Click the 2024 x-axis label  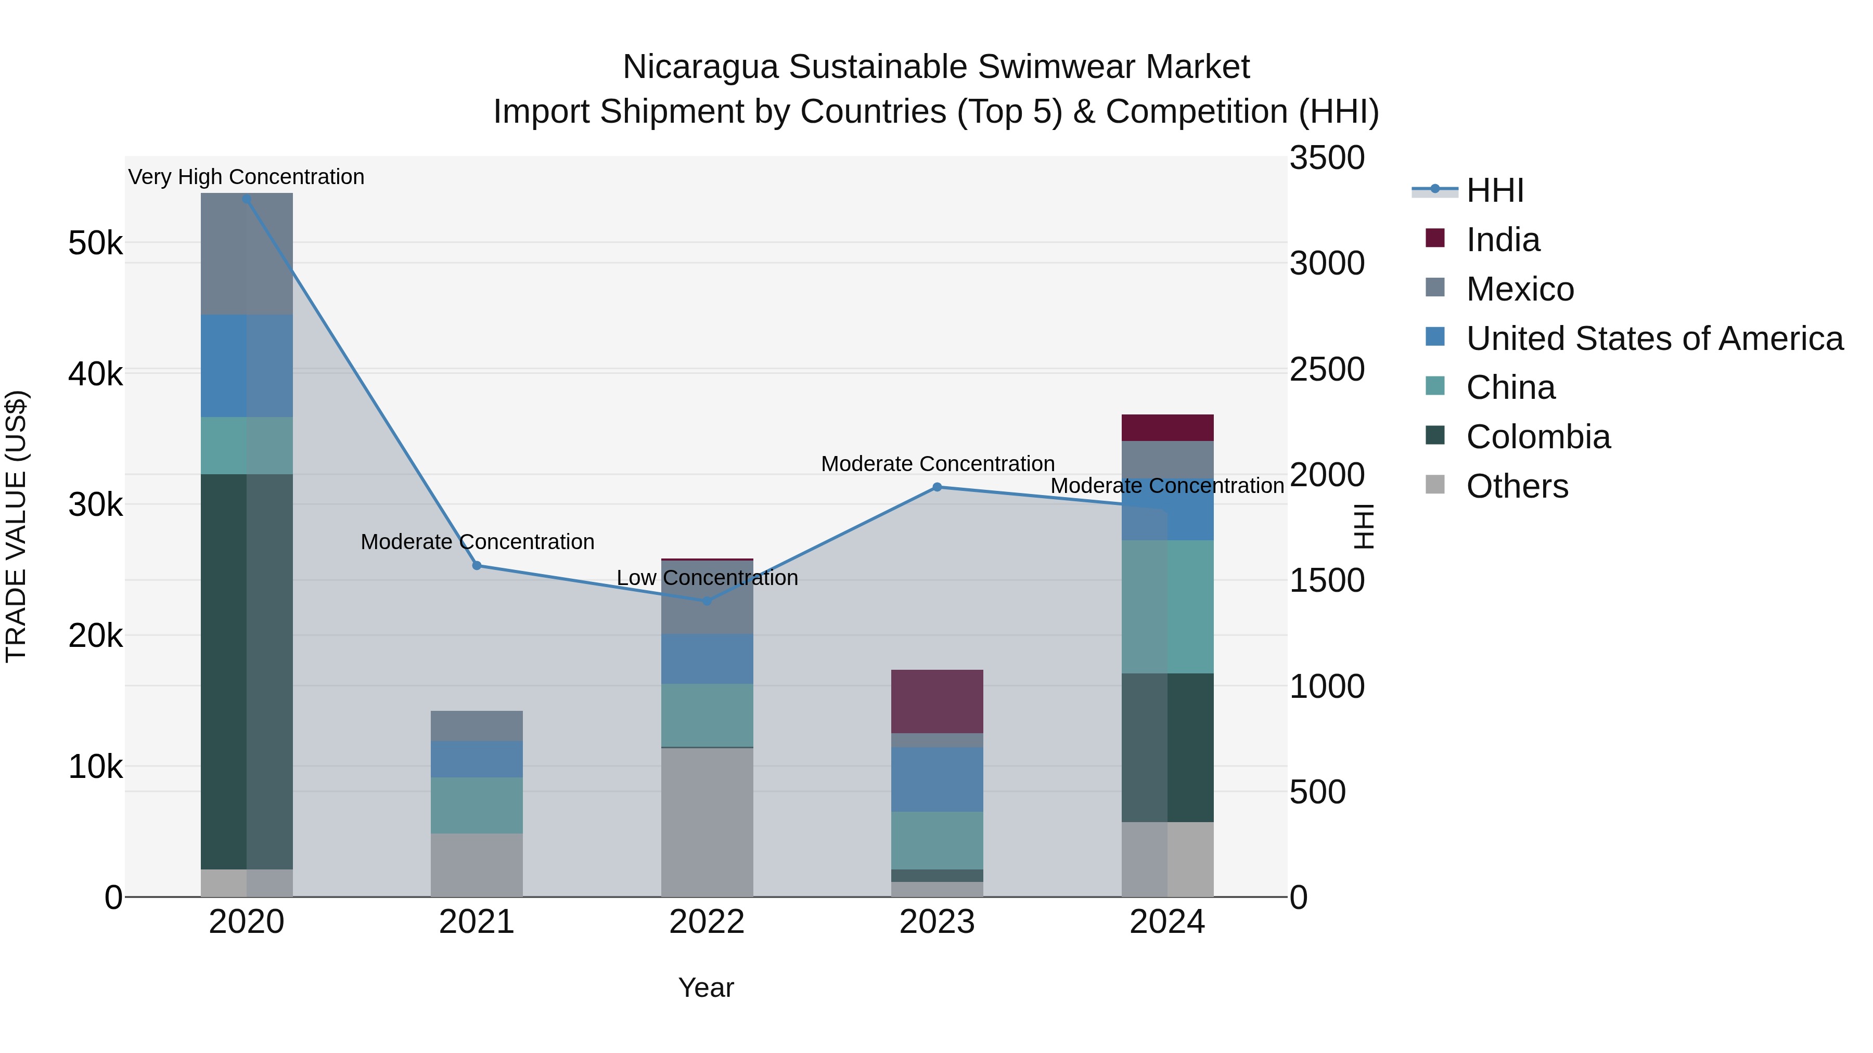point(1168,922)
